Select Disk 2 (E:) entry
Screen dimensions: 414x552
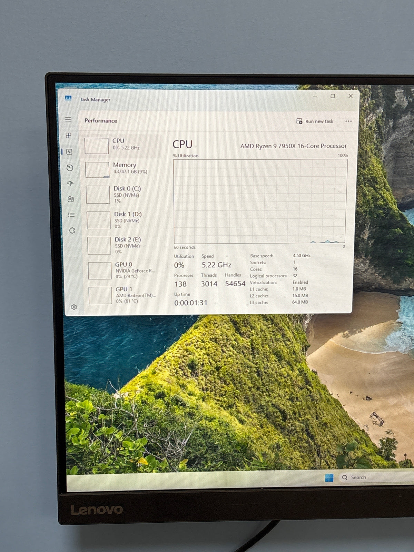pyautogui.click(x=125, y=245)
